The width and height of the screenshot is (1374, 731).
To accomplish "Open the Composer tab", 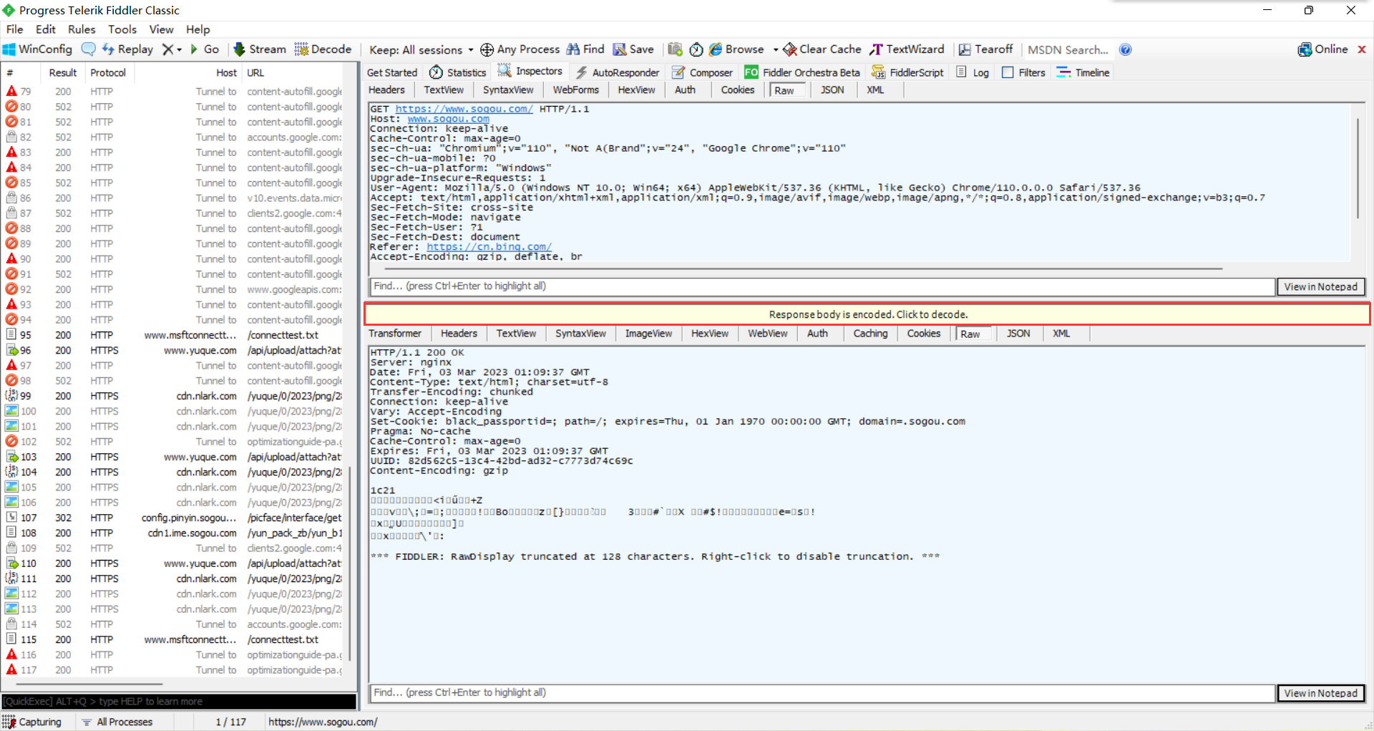I will pyautogui.click(x=702, y=72).
